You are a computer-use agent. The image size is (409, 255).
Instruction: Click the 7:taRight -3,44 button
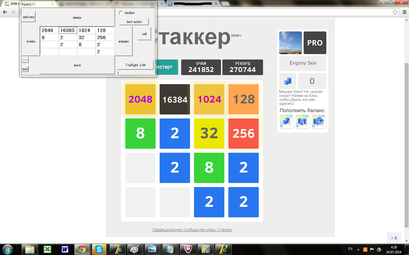tap(135, 65)
